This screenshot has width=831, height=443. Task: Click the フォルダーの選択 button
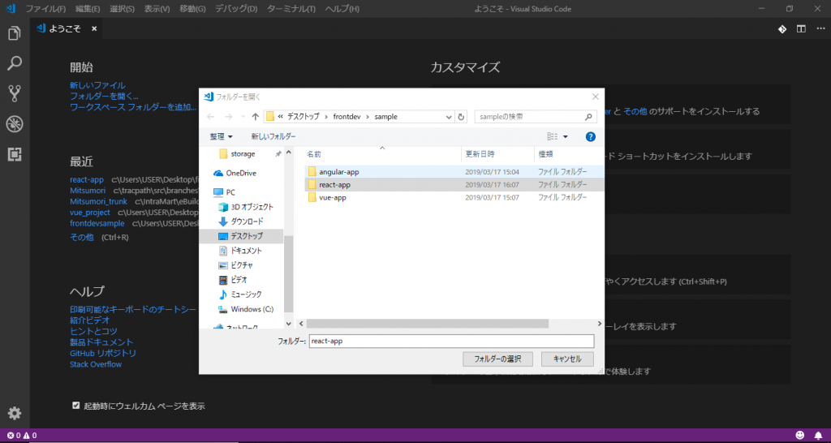(x=497, y=359)
